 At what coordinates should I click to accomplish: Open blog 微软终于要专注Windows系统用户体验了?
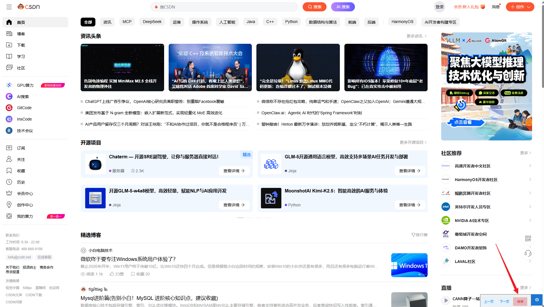128,259
